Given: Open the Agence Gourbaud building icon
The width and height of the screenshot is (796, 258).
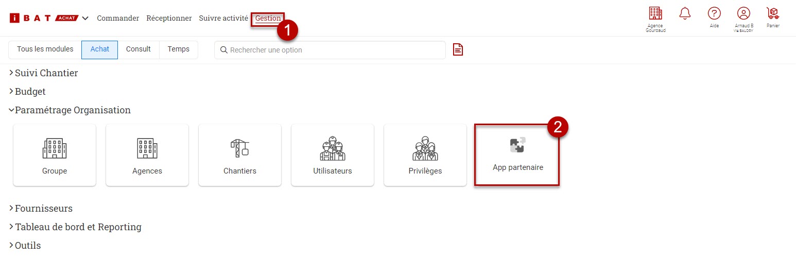Looking at the screenshot, I should [x=655, y=14].
